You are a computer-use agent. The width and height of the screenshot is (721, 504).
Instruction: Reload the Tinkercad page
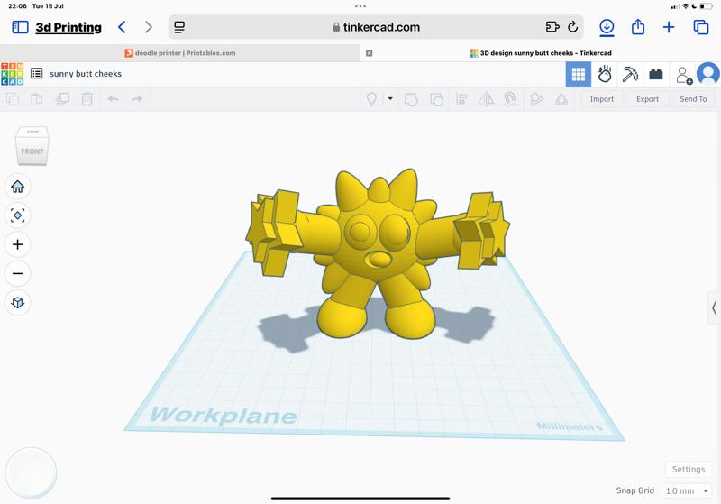pos(573,27)
